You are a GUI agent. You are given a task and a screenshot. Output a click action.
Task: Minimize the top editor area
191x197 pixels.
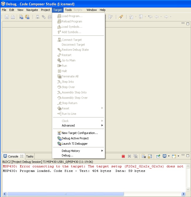tap(183, 23)
